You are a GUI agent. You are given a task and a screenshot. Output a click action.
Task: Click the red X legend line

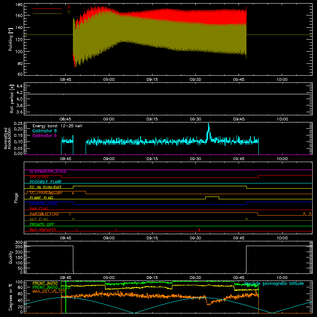click(47, 8)
